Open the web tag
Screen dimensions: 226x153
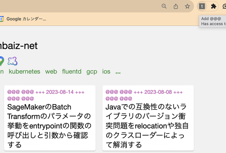pyautogui.click(x=51, y=72)
